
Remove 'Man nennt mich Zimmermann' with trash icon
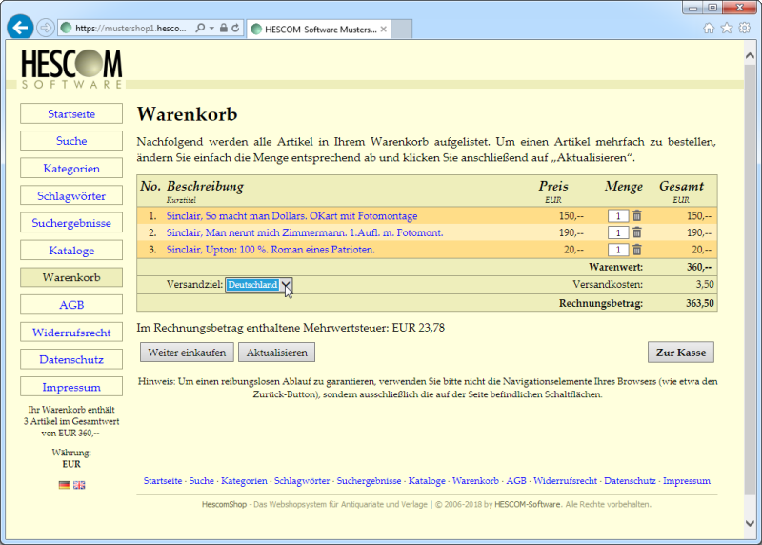[x=637, y=232]
